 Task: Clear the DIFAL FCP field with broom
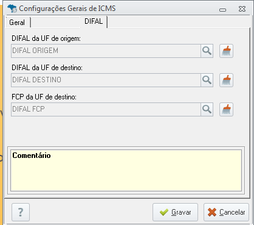coord(226,109)
